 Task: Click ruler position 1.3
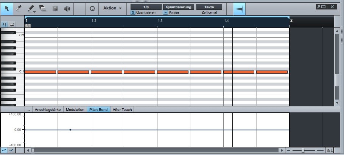(x=160, y=21)
